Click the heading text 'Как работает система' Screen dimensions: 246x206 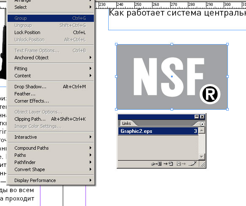155,13
